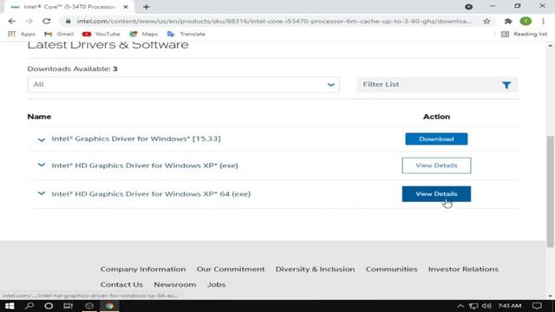Open Maps bookmark
This screenshot has width=555, height=312.
[144, 34]
